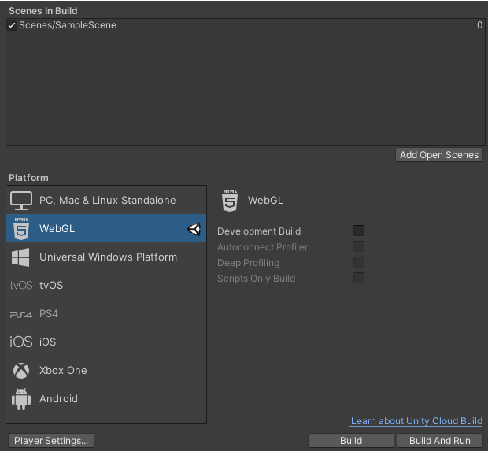
Task: Select PC, Mac & Linux Standalone platform
Action: tap(106, 200)
